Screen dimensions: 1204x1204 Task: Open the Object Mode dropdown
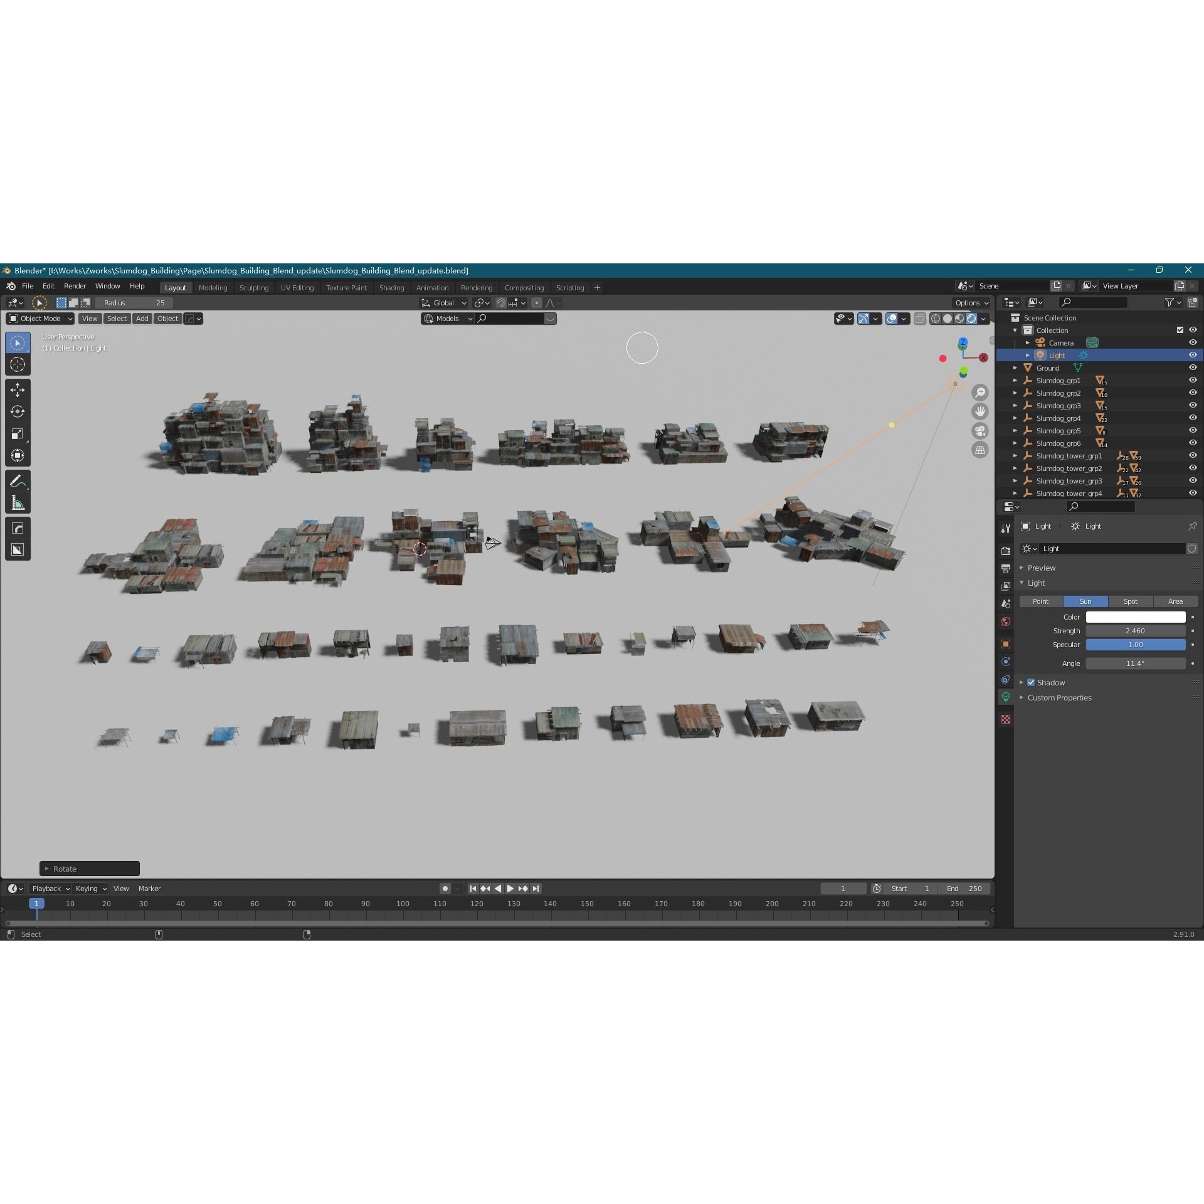(x=39, y=318)
